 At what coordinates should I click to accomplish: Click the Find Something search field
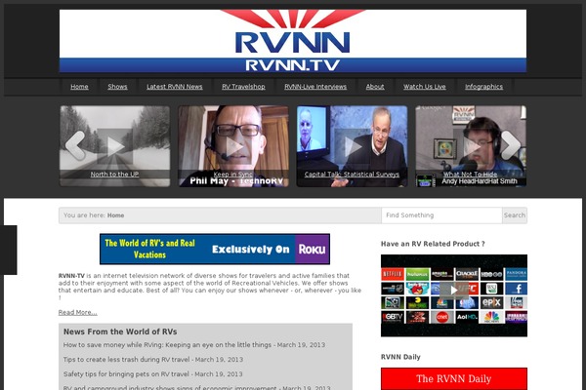pos(441,215)
